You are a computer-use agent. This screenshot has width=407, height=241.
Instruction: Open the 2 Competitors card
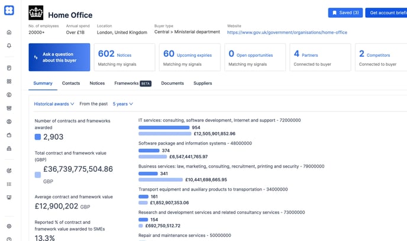coord(381,57)
